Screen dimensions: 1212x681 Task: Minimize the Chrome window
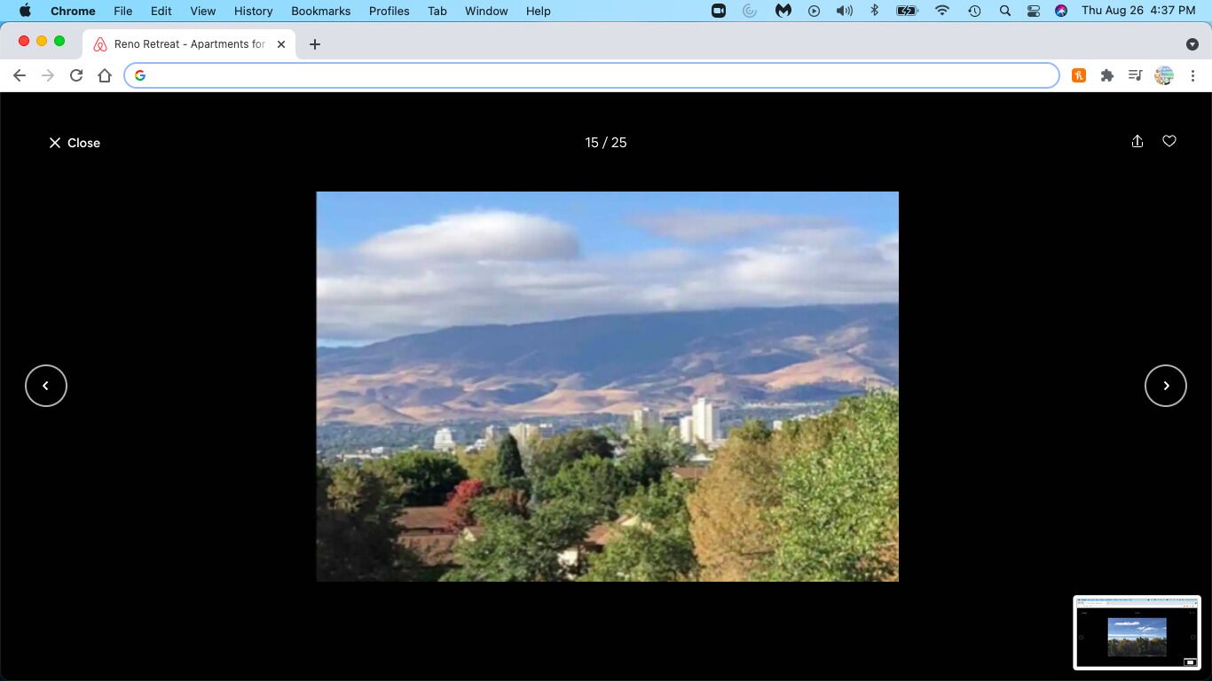point(42,41)
